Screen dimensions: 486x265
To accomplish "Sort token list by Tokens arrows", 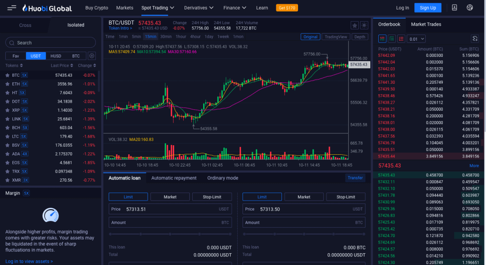I will [21, 65].
